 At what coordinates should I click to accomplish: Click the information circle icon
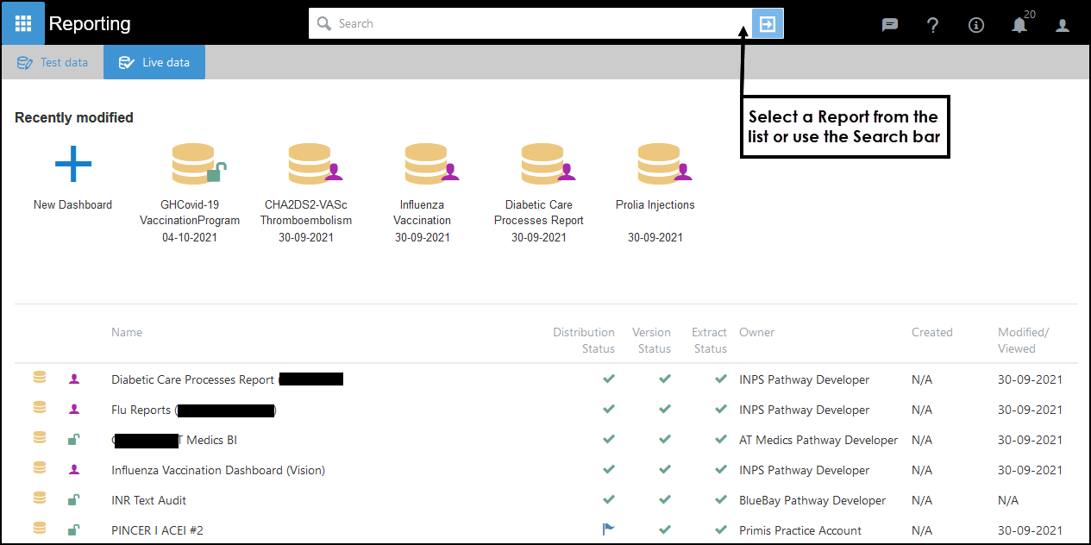[976, 25]
